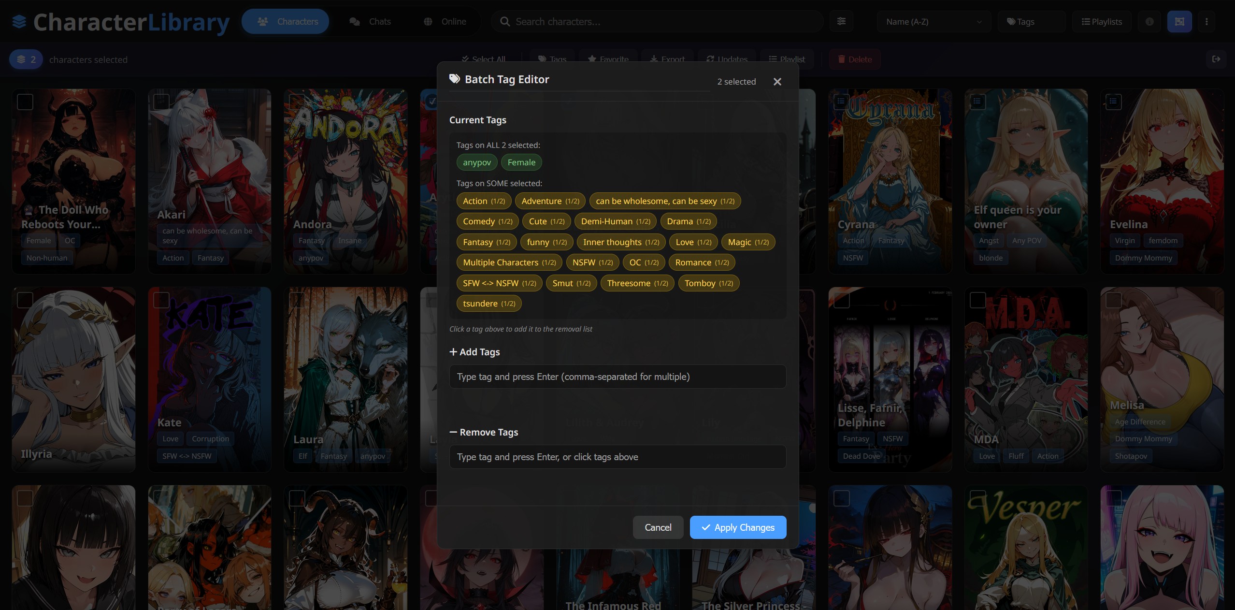This screenshot has width=1235, height=610.
Task: Click the green anypov tag chip
Action: (477, 162)
